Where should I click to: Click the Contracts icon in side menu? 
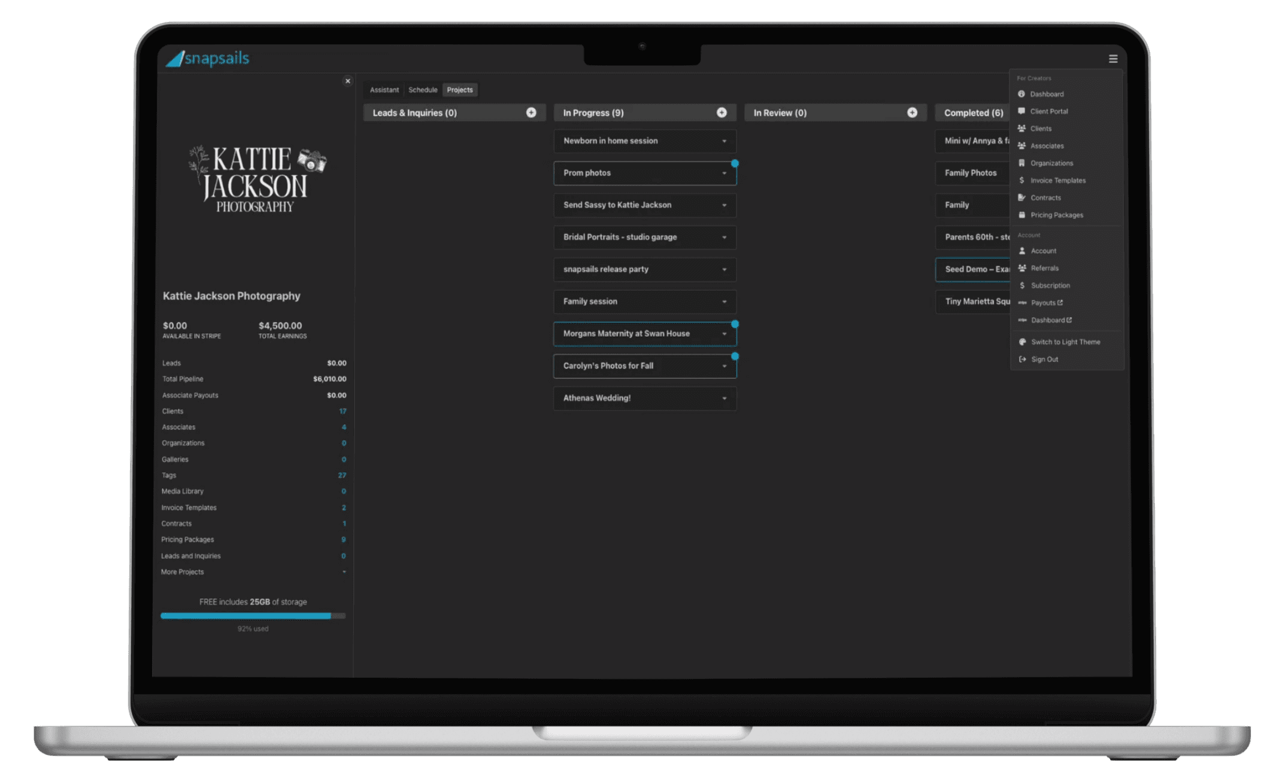tap(1022, 197)
